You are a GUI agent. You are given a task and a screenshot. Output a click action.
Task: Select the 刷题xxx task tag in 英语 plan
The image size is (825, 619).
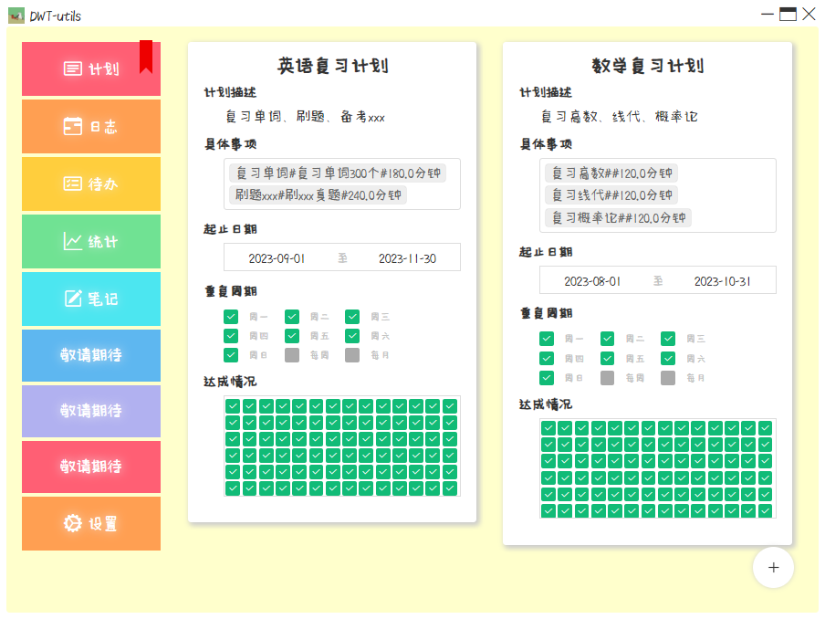click(318, 195)
